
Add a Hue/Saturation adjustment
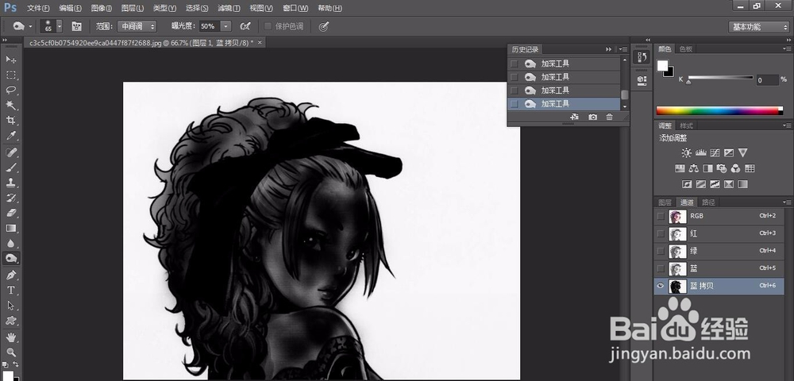pos(680,168)
